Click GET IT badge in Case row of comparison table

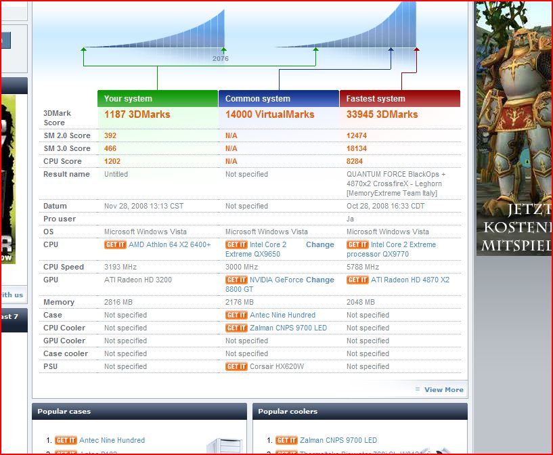click(x=236, y=316)
